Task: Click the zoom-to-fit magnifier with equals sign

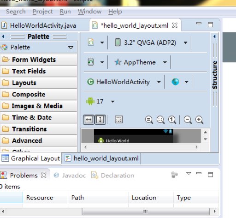Action: (149, 120)
